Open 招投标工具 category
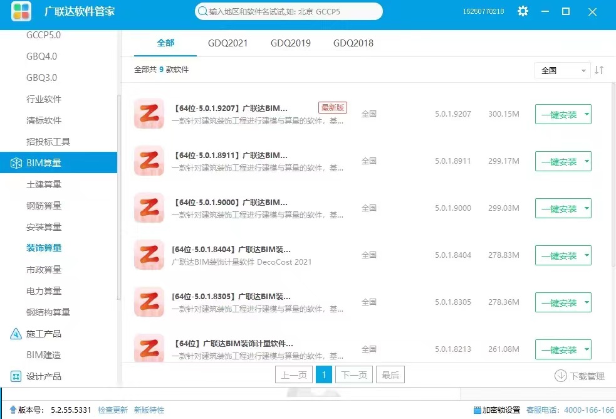616x419 pixels. point(48,142)
